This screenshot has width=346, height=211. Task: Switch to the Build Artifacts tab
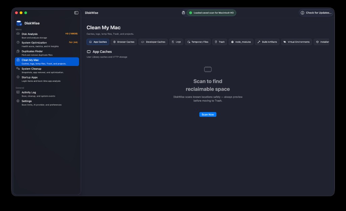pyautogui.click(x=267, y=42)
